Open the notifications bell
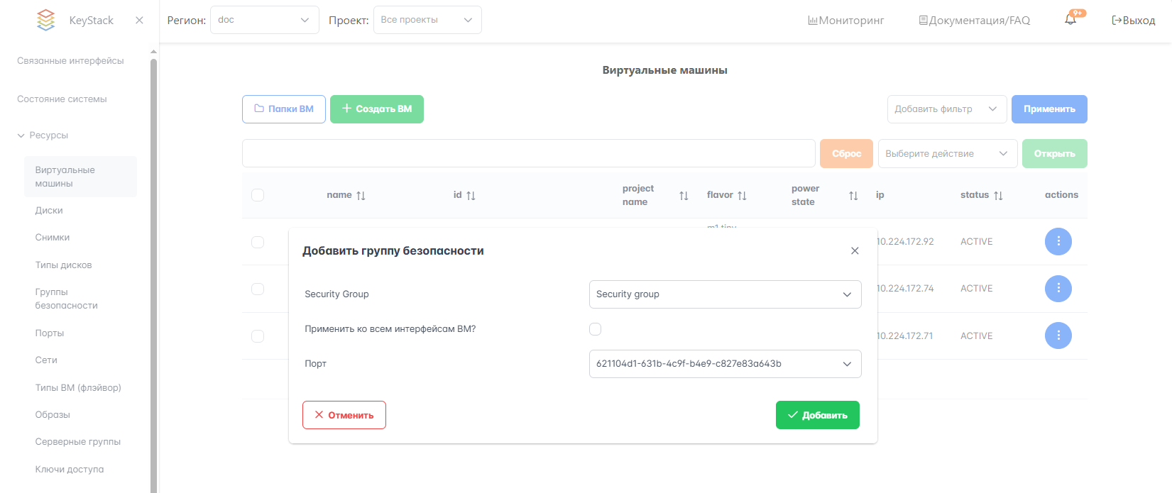1172x493 pixels. [x=1070, y=20]
